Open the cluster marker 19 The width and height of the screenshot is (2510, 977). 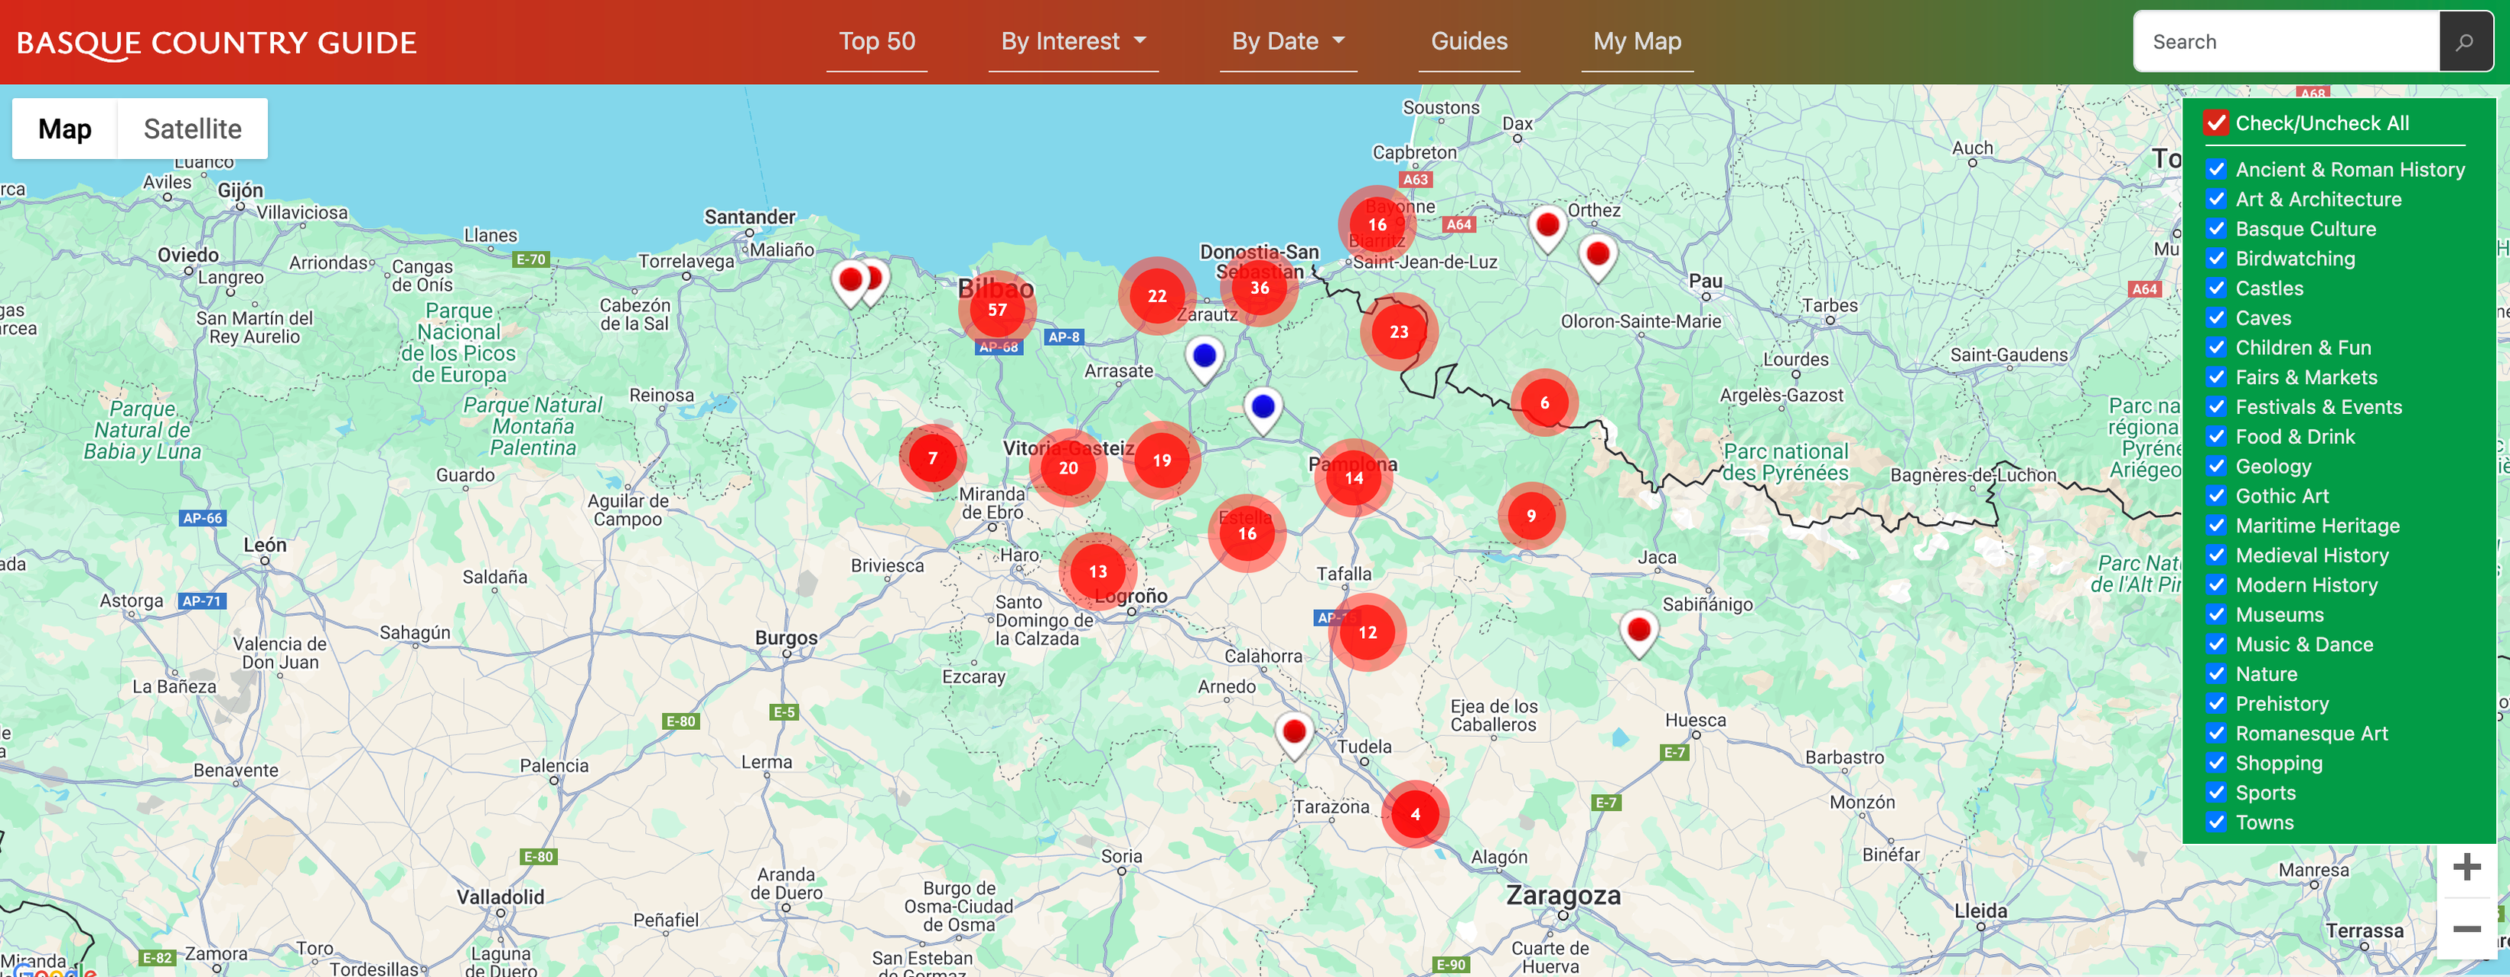coord(1162,460)
